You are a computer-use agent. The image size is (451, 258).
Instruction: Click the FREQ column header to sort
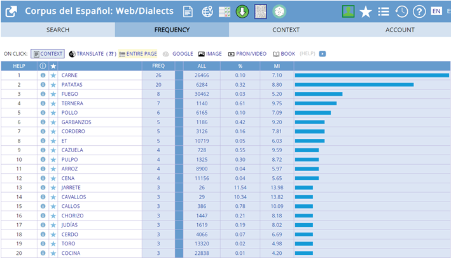coord(159,66)
